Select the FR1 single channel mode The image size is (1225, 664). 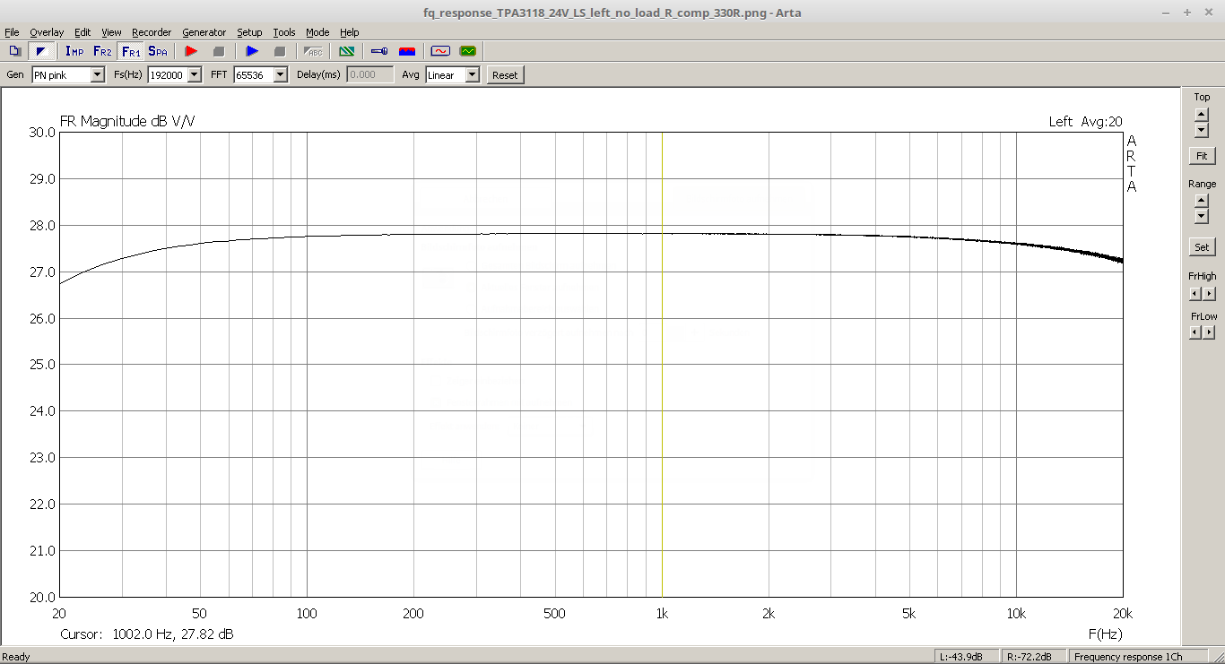coord(131,51)
